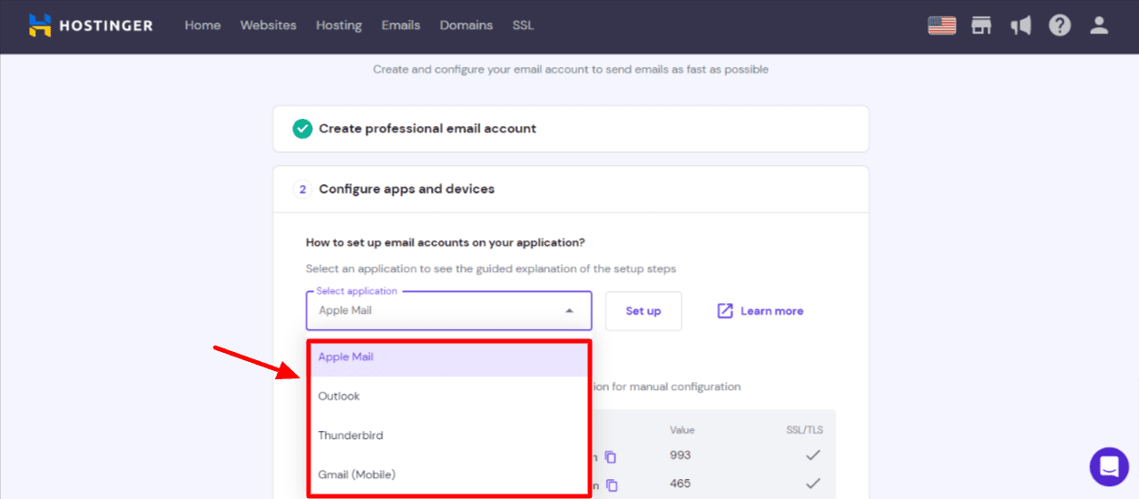
Task: Navigate to the Hosting menu item
Action: [x=339, y=25]
